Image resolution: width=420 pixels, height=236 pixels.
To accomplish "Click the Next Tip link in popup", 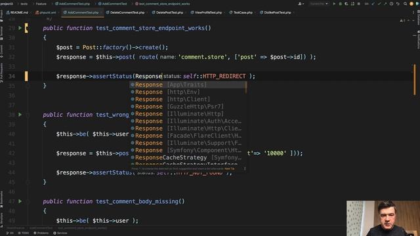I will pos(229,168).
